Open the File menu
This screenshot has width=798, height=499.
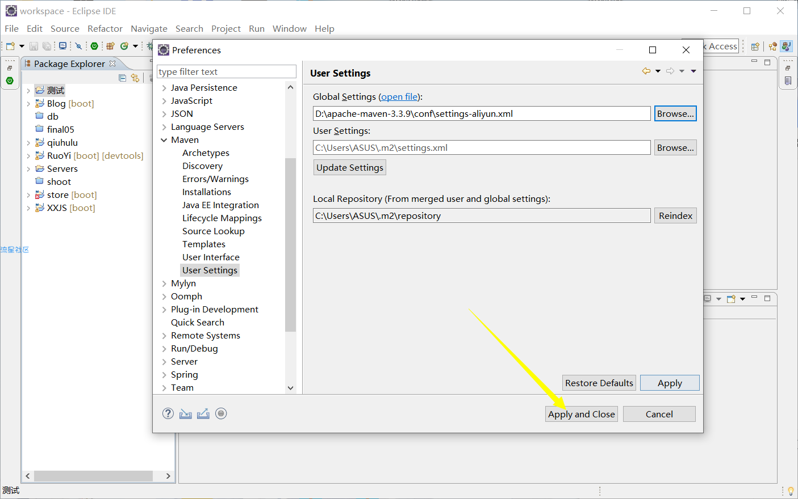(x=11, y=28)
